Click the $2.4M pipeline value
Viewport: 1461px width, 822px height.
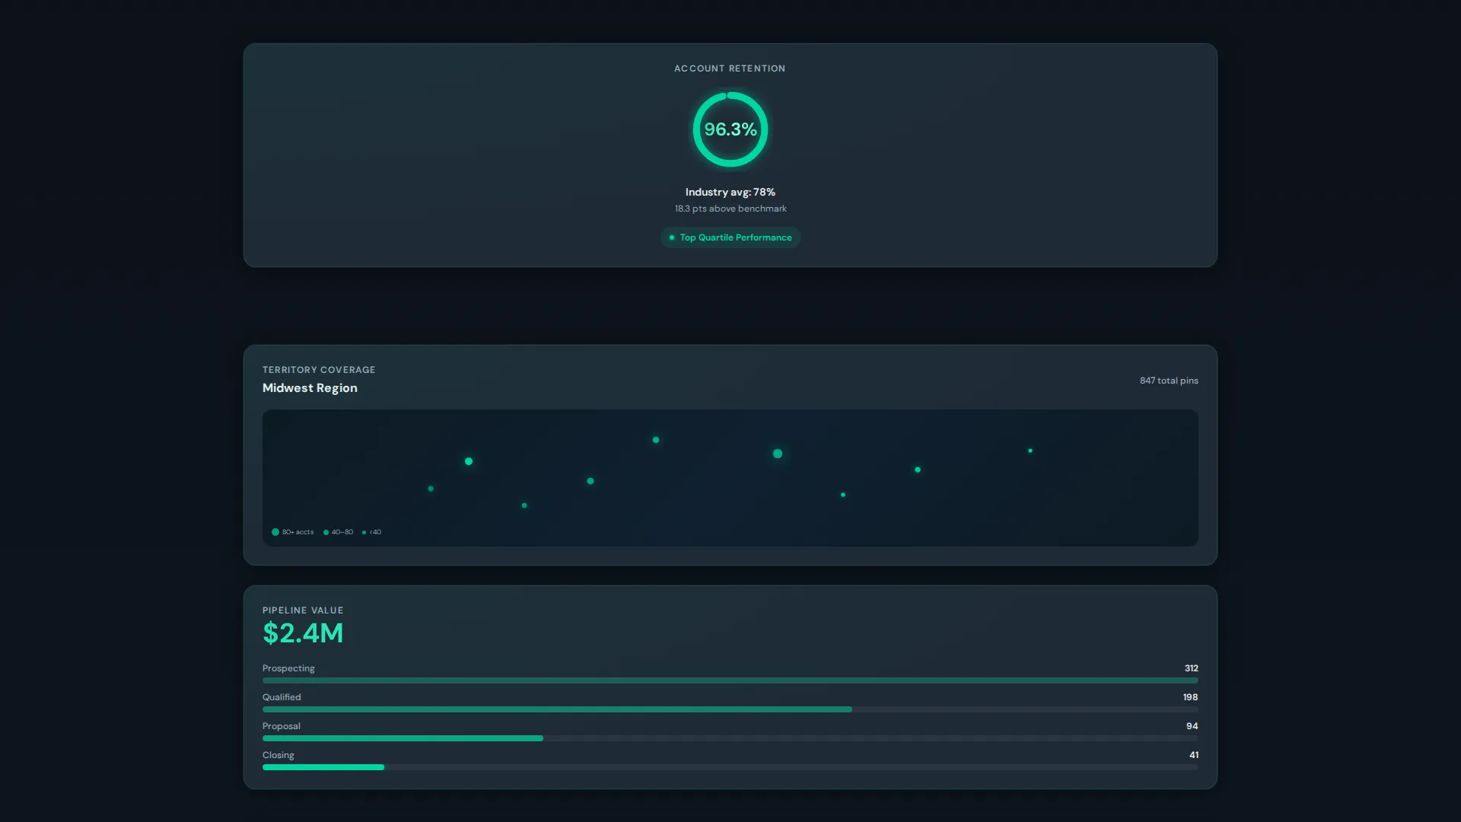coord(303,633)
